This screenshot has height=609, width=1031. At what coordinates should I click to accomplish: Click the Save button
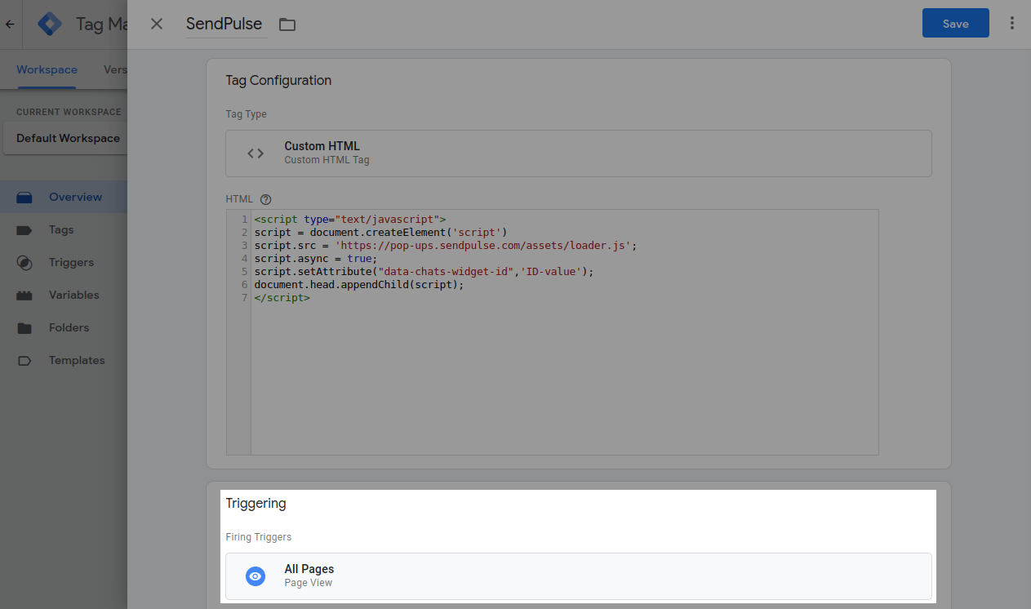(955, 24)
